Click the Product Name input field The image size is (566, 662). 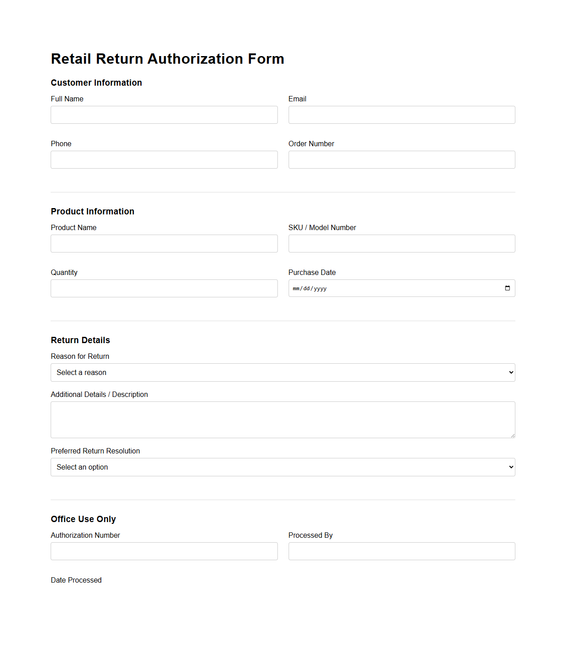pos(164,244)
